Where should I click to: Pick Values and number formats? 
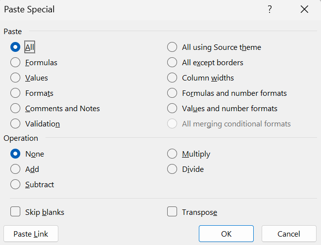(x=172, y=109)
